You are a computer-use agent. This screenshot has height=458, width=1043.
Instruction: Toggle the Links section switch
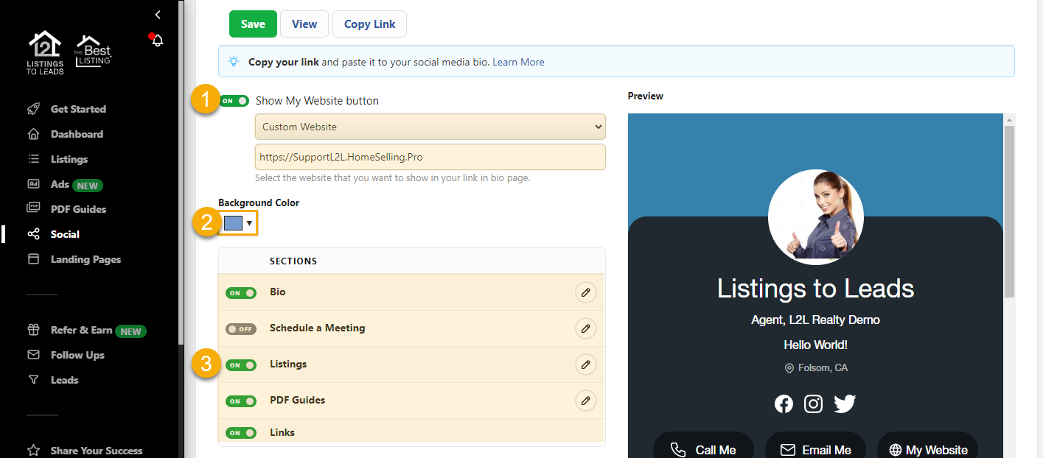pyautogui.click(x=241, y=433)
